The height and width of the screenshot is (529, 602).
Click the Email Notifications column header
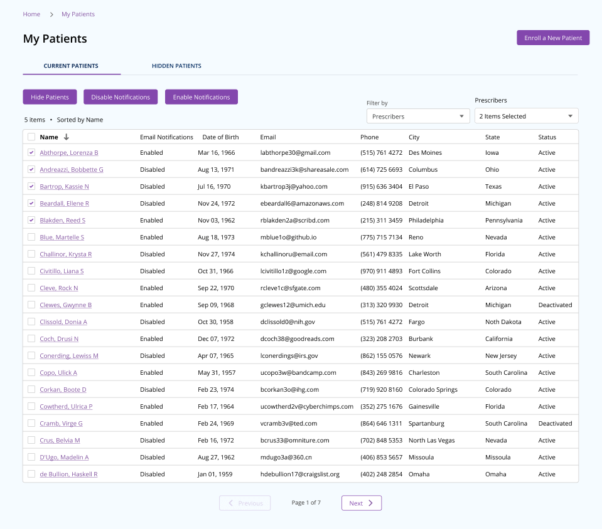pyautogui.click(x=166, y=137)
